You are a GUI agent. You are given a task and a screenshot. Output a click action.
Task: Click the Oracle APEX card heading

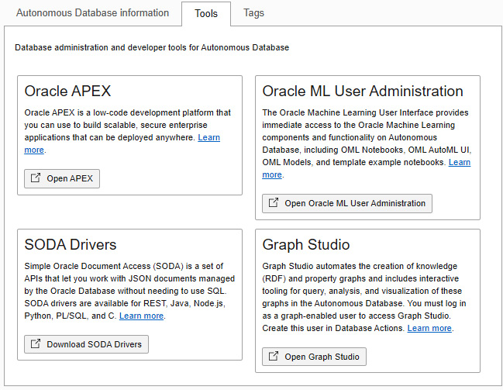click(x=67, y=91)
